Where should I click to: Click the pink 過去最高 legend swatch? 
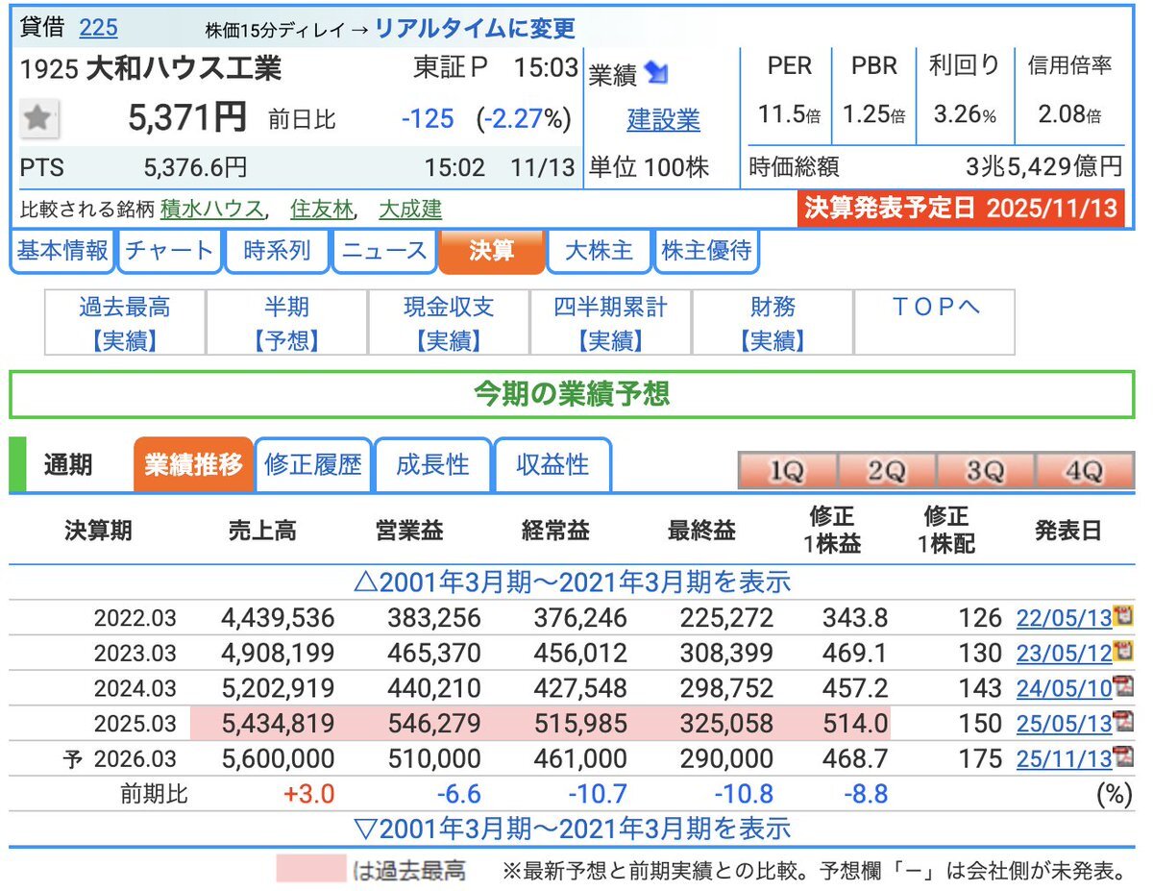[x=310, y=868]
